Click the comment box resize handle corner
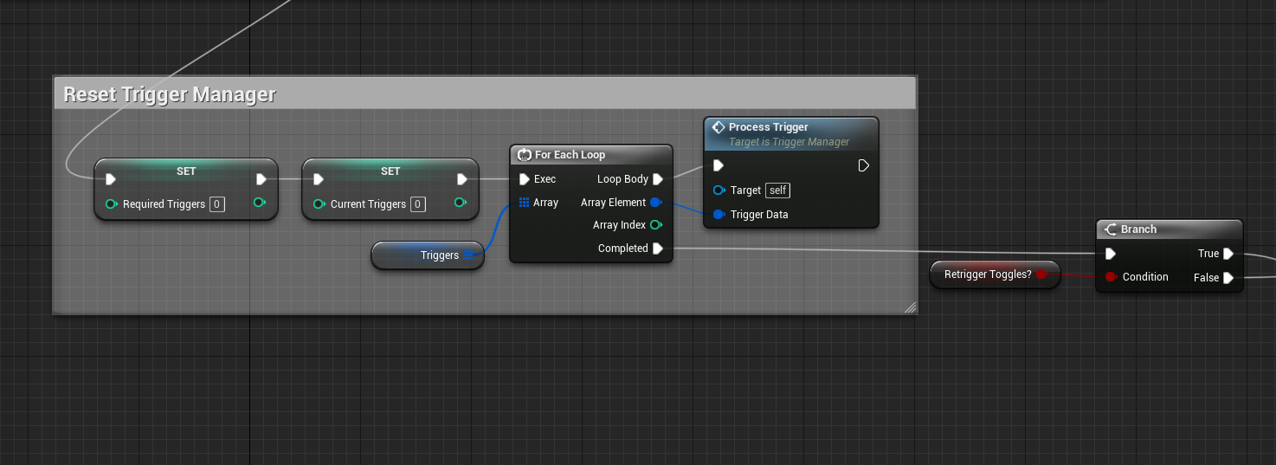The height and width of the screenshot is (465, 1276). coord(909,307)
